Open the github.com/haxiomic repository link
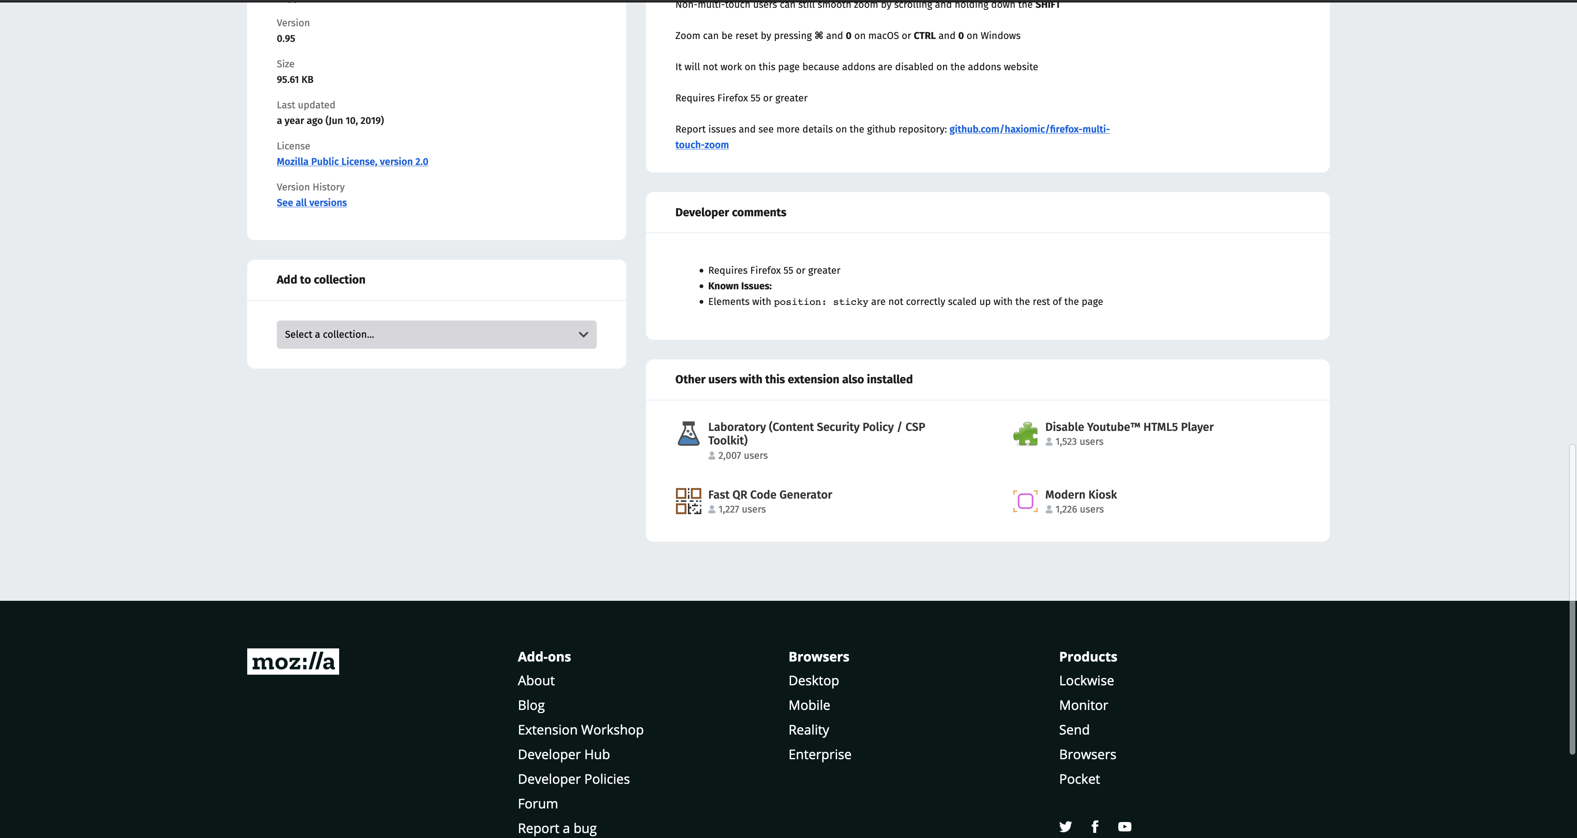 tap(1028, 129)
